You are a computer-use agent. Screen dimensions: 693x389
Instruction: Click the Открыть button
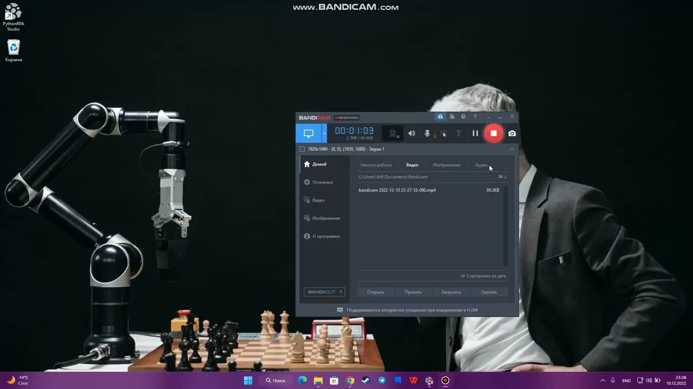(375, 292)
